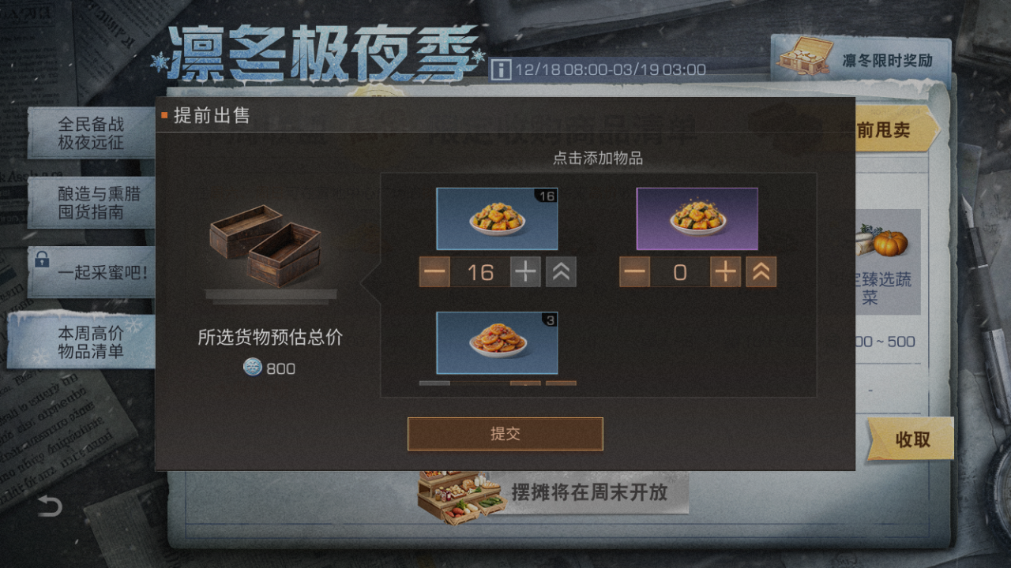Click the 收取 collect button

(911, 439)
